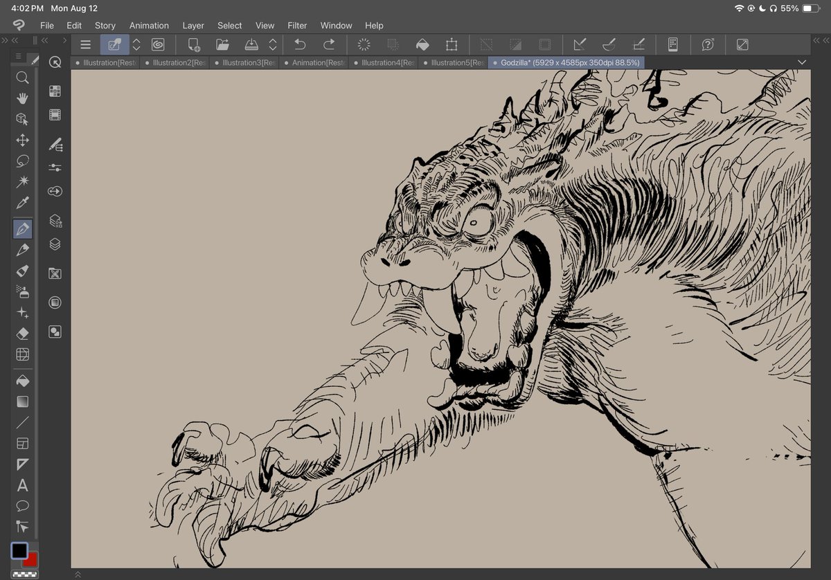Open the Filter menu

(297, 26)
